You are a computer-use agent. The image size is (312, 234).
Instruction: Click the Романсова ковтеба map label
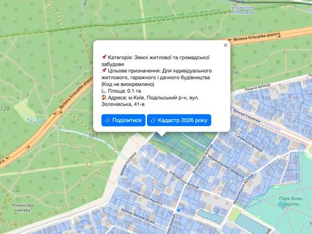point(23,207)
